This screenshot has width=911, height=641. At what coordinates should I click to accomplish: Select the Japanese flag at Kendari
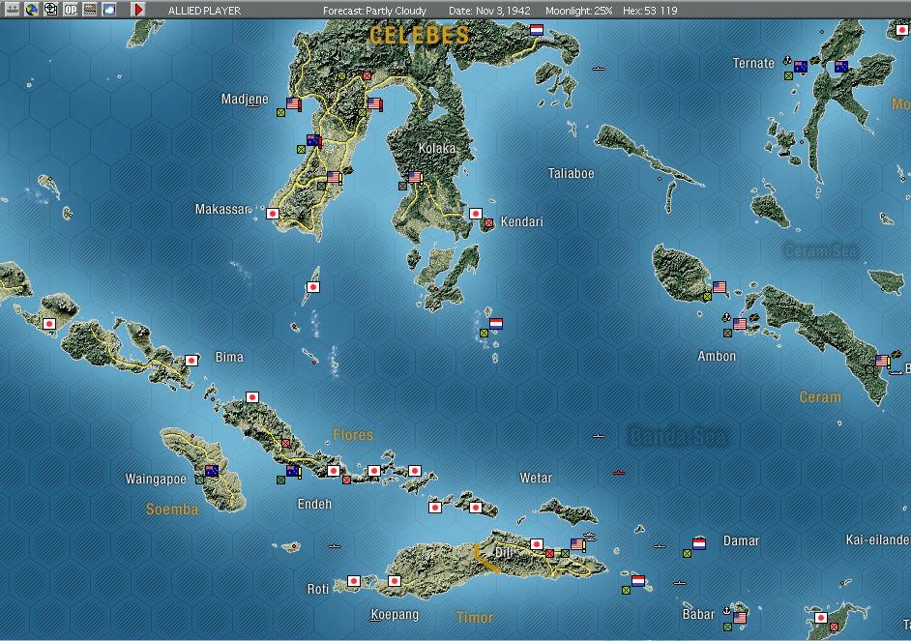tap(476, 213)
